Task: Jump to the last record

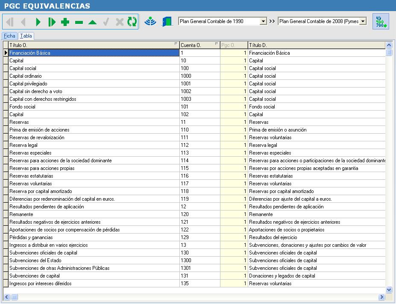Action: 52,22
